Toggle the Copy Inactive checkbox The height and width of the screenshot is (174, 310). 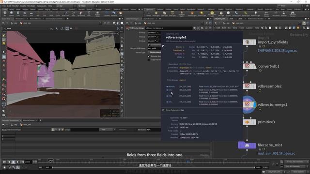149,59
